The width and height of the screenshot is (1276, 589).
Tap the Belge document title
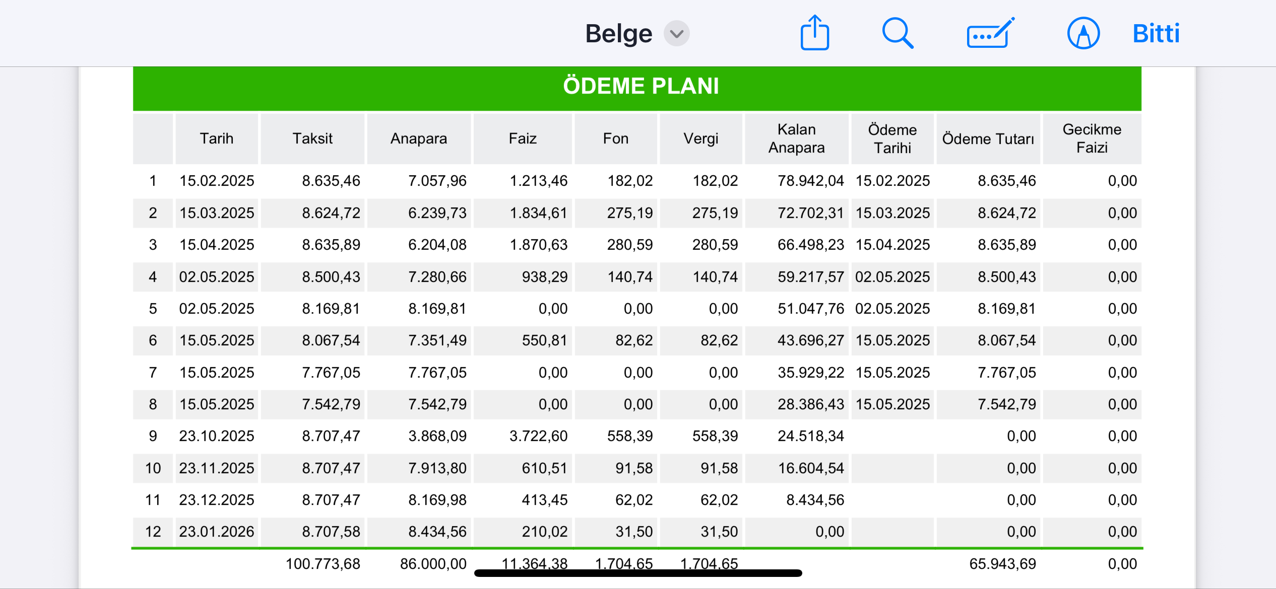coord(618,34)
